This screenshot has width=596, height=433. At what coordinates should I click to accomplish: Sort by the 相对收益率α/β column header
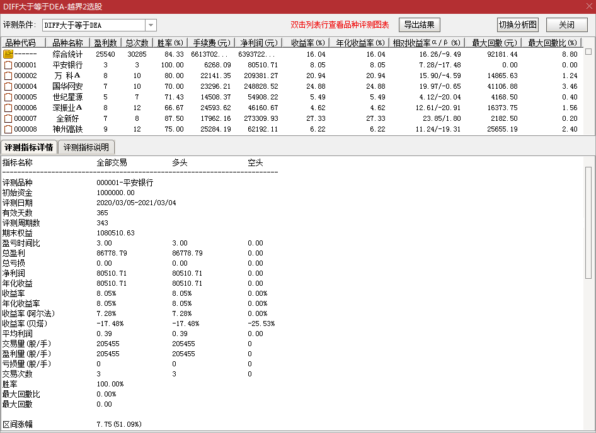click(x=427, y=43)
